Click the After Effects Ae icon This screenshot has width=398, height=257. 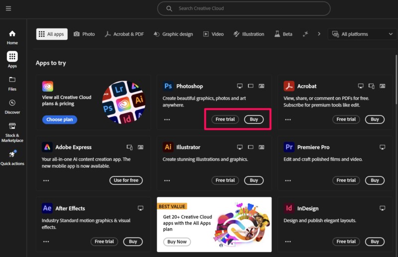tap(47, 208)
